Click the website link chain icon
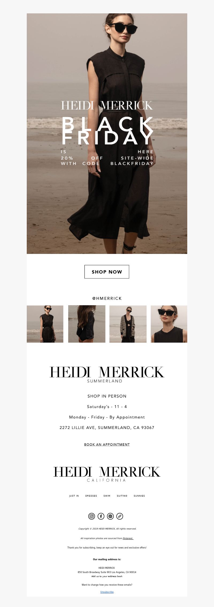 coord(120,516)
